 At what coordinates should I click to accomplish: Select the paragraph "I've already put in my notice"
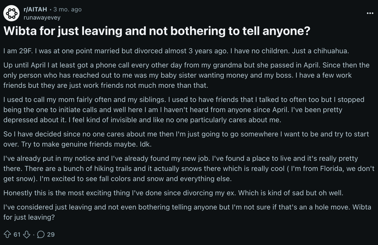click(189, 168)
